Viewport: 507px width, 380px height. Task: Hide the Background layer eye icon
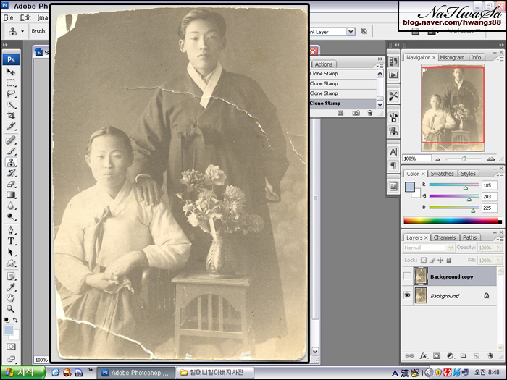pos(408,296)
